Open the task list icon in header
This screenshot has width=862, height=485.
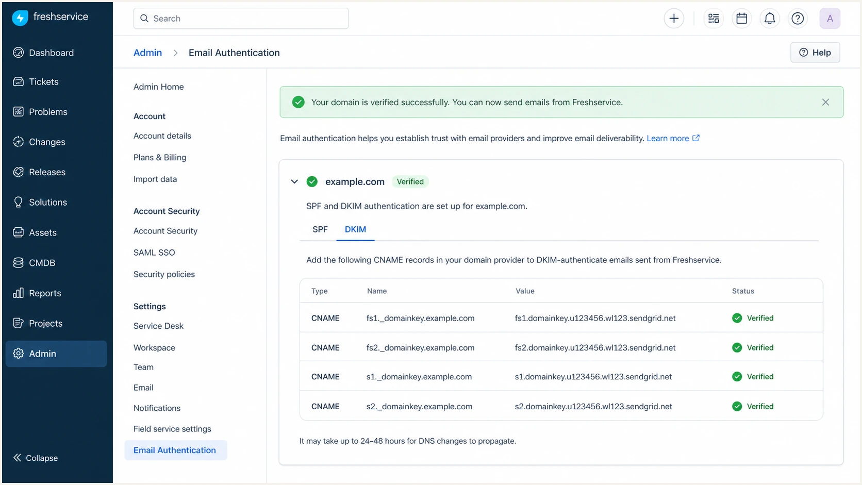[714, 19]
